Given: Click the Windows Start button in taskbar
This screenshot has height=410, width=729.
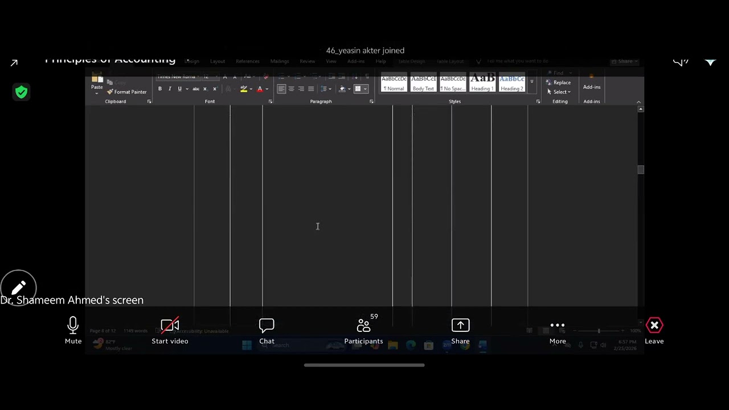Looking at the screenshot, I should [x=247, y=345].
